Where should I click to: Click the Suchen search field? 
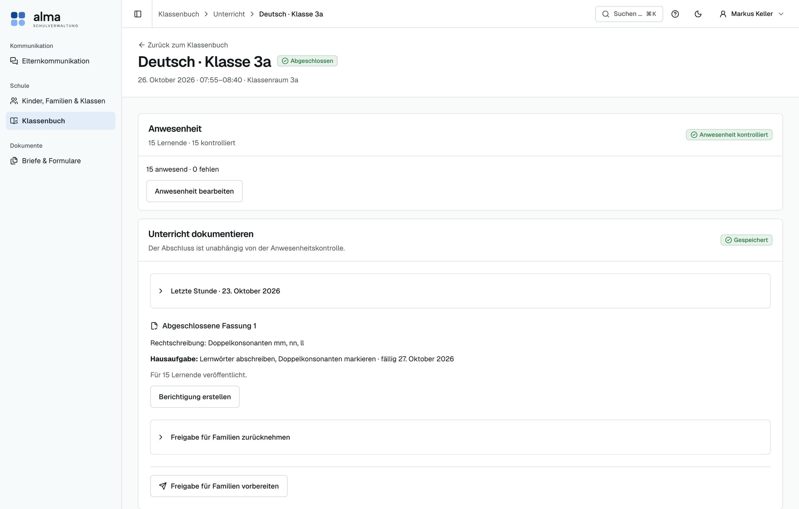[629, 14]
